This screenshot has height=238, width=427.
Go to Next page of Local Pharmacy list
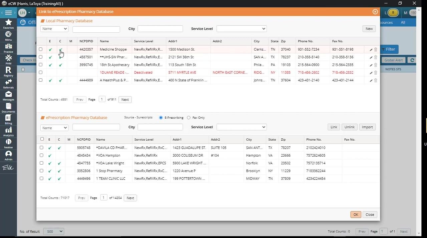click(x=125, y=100)
